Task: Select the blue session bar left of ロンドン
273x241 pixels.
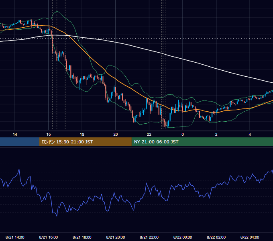Action: point(20,142)
